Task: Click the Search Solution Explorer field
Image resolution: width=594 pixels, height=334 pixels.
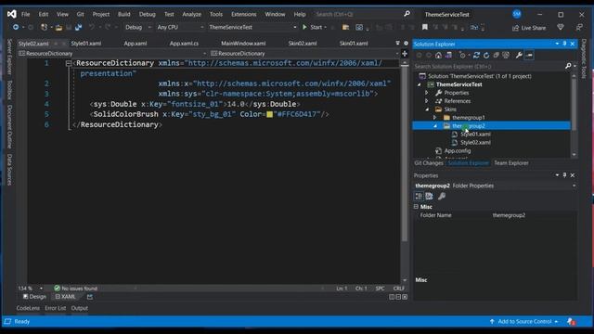Action: 488,67
